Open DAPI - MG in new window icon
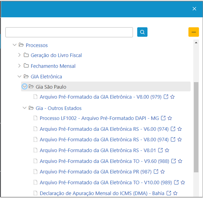Screen dimensions: 203x198 tap(163, 118)
